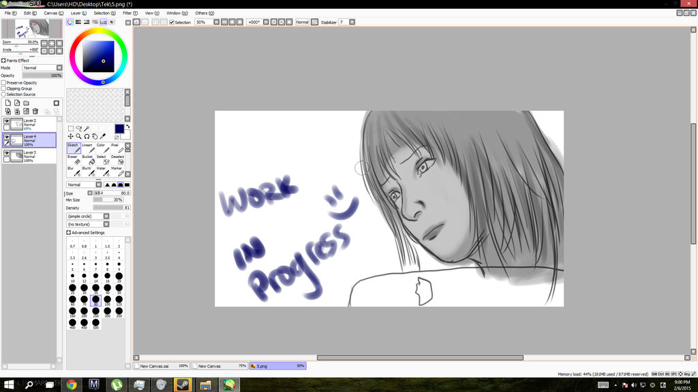Pick brush size 100 preset
Image resolution: width=698 pixels, height=392 pixels.
pyautogui.click(x=107, y=301)
